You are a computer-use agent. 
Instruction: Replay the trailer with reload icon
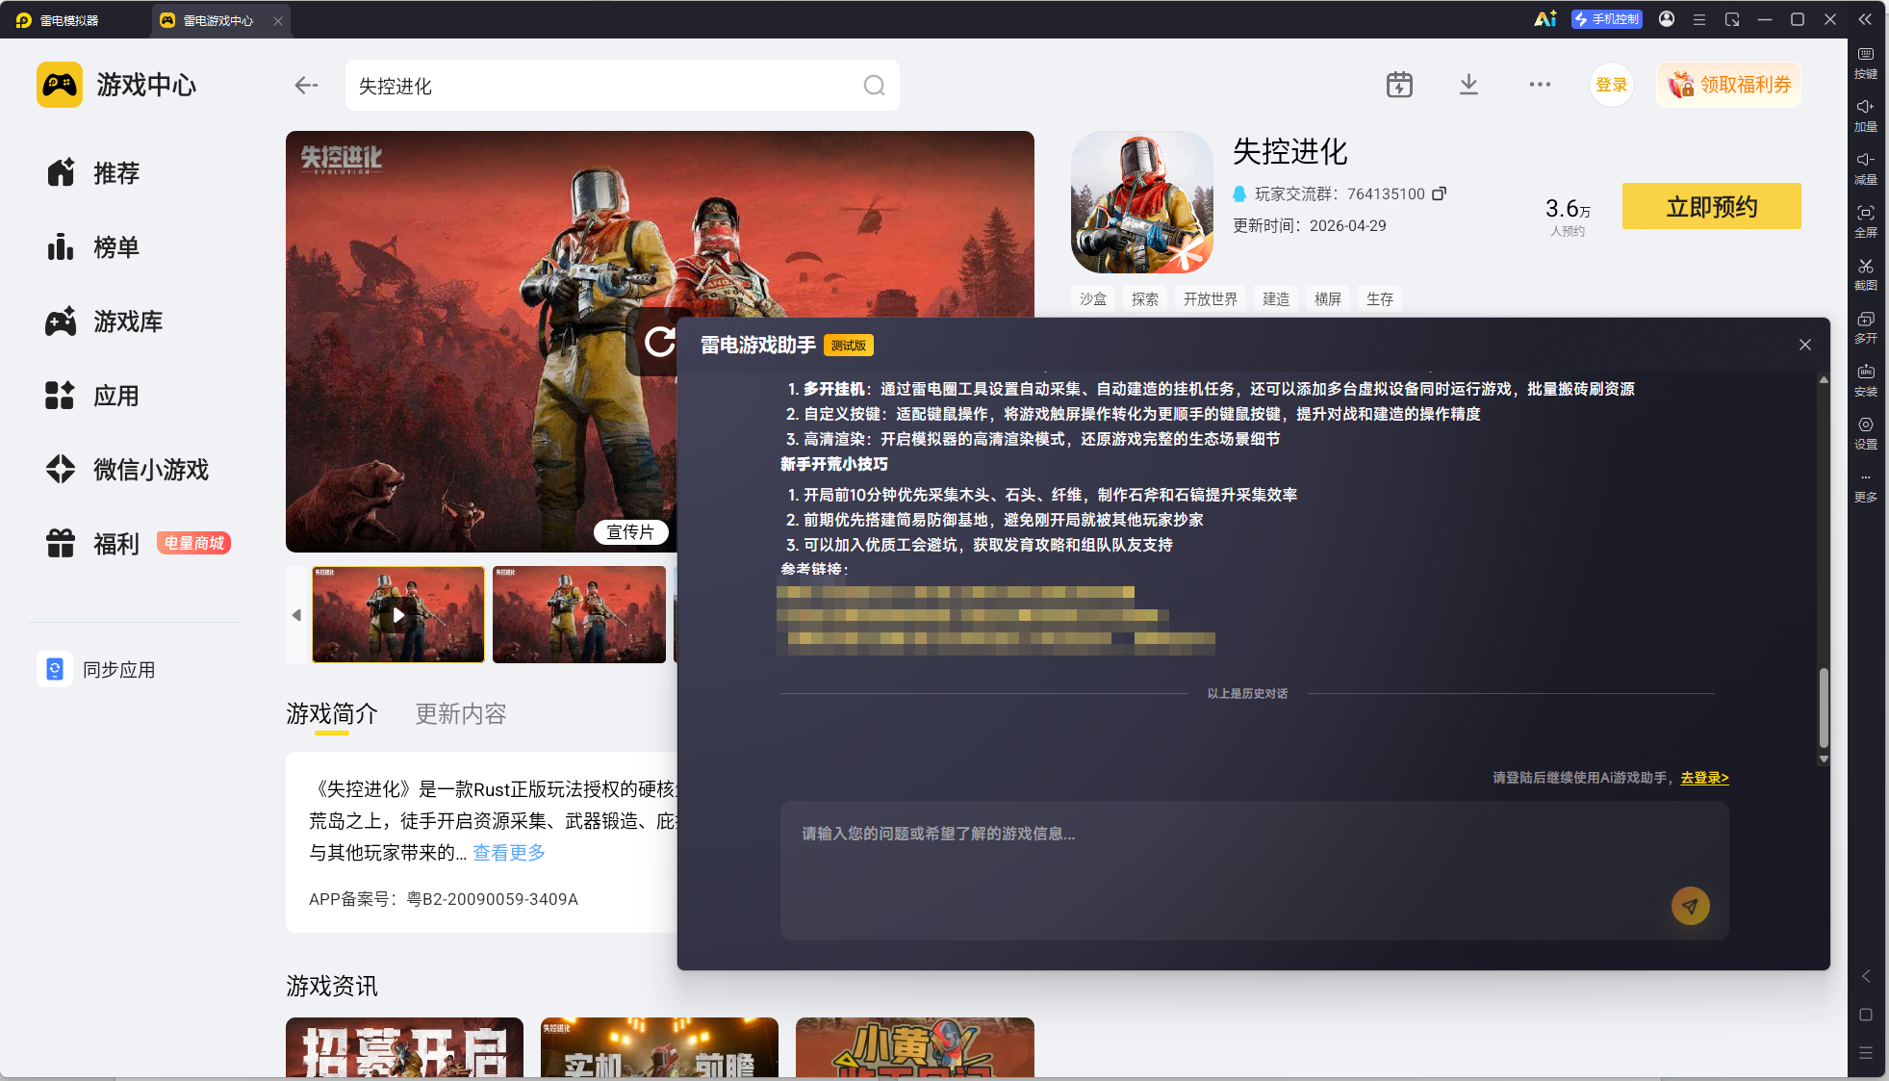[x=659, y=342]
